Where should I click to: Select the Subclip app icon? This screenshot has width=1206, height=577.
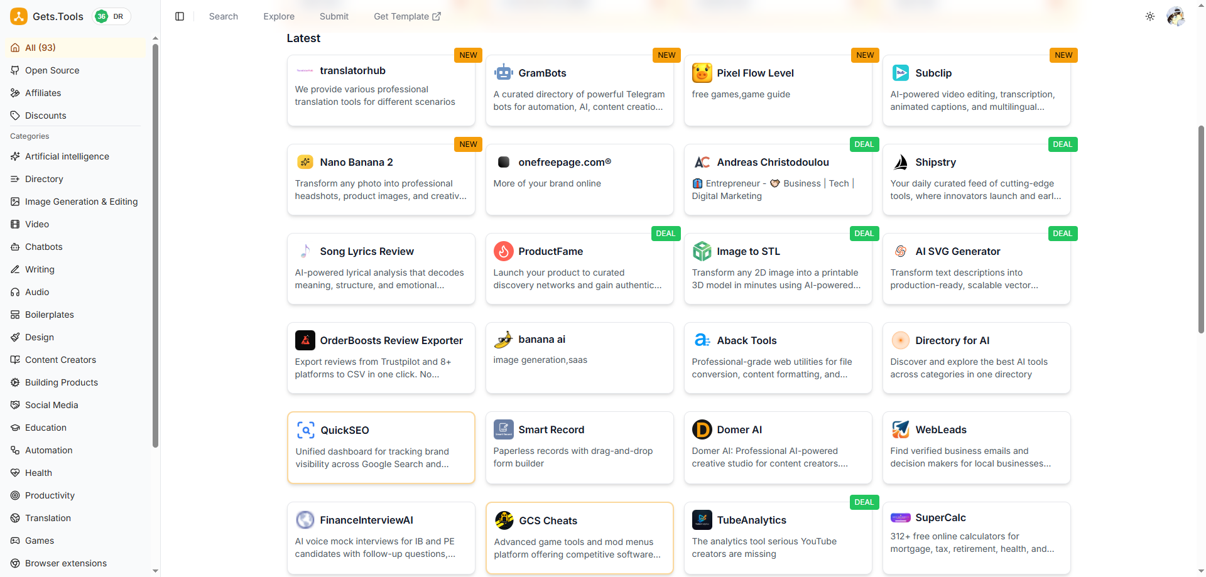tap(900, 73)
